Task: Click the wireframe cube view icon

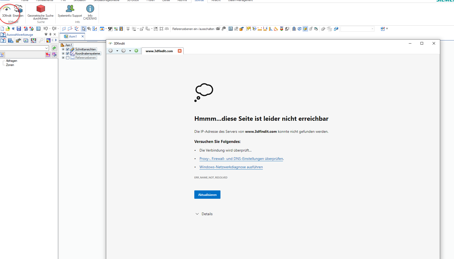Action: pyautogui.click(x=299, y=29)
